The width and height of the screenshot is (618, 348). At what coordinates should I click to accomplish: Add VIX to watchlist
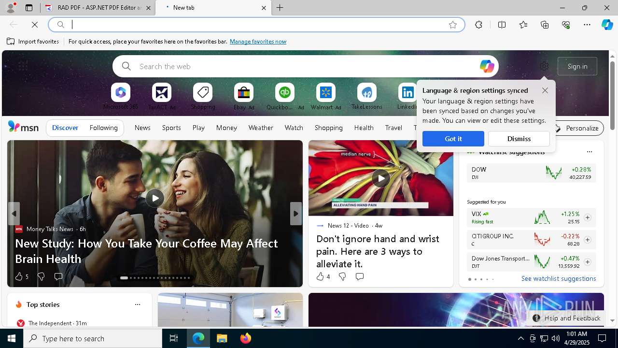click(588, 217)
